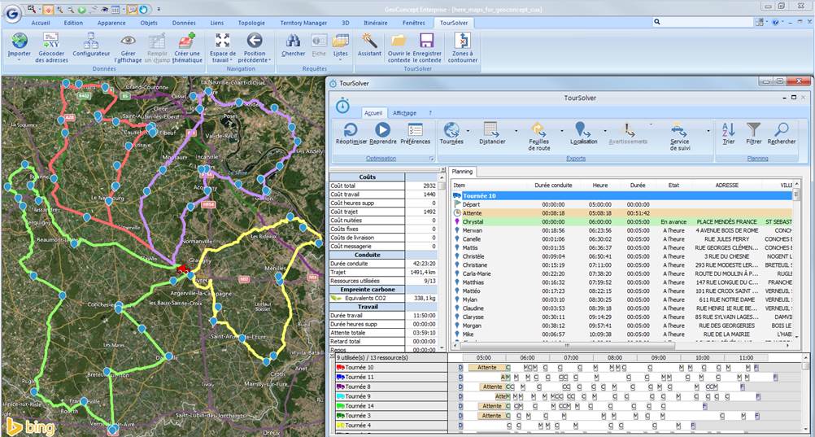The width and height of the screenshot is (815, 437).
Task: Click the Coût total value cell
Action: tap(421, 186)
